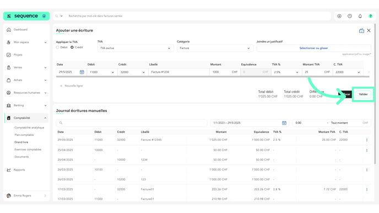Open the clock history icon
Viewport: 379px width, 213px height.
click(350, 16)
